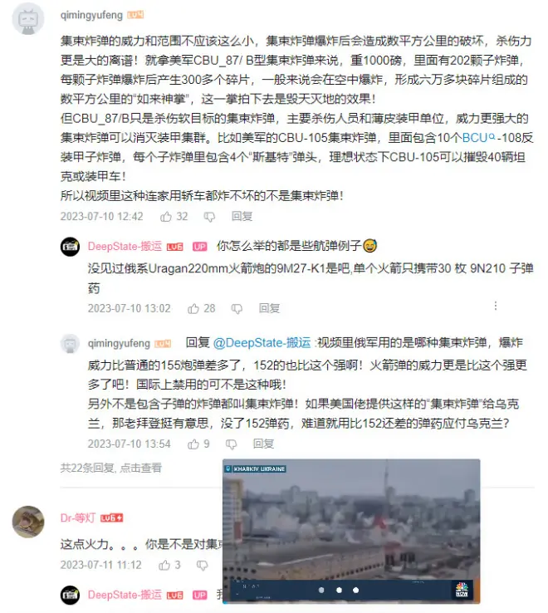
Task: Reply (回复) to the 12:42 comment
Action: (x=242, y=217)
